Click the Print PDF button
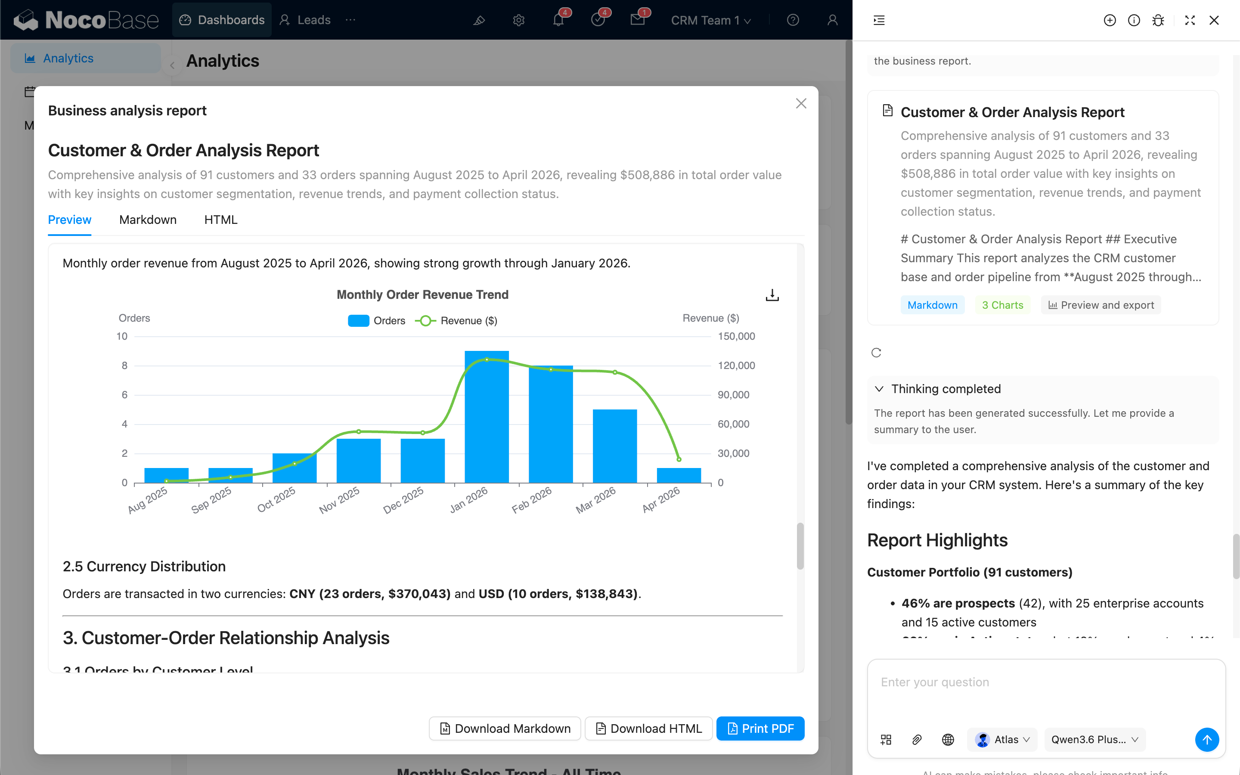The height and width of the screenshot is (775, 1240). (760, 728)
